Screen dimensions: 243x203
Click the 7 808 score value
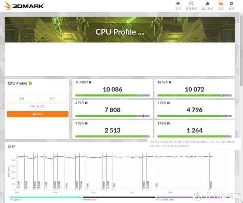[x=113, y=110]
